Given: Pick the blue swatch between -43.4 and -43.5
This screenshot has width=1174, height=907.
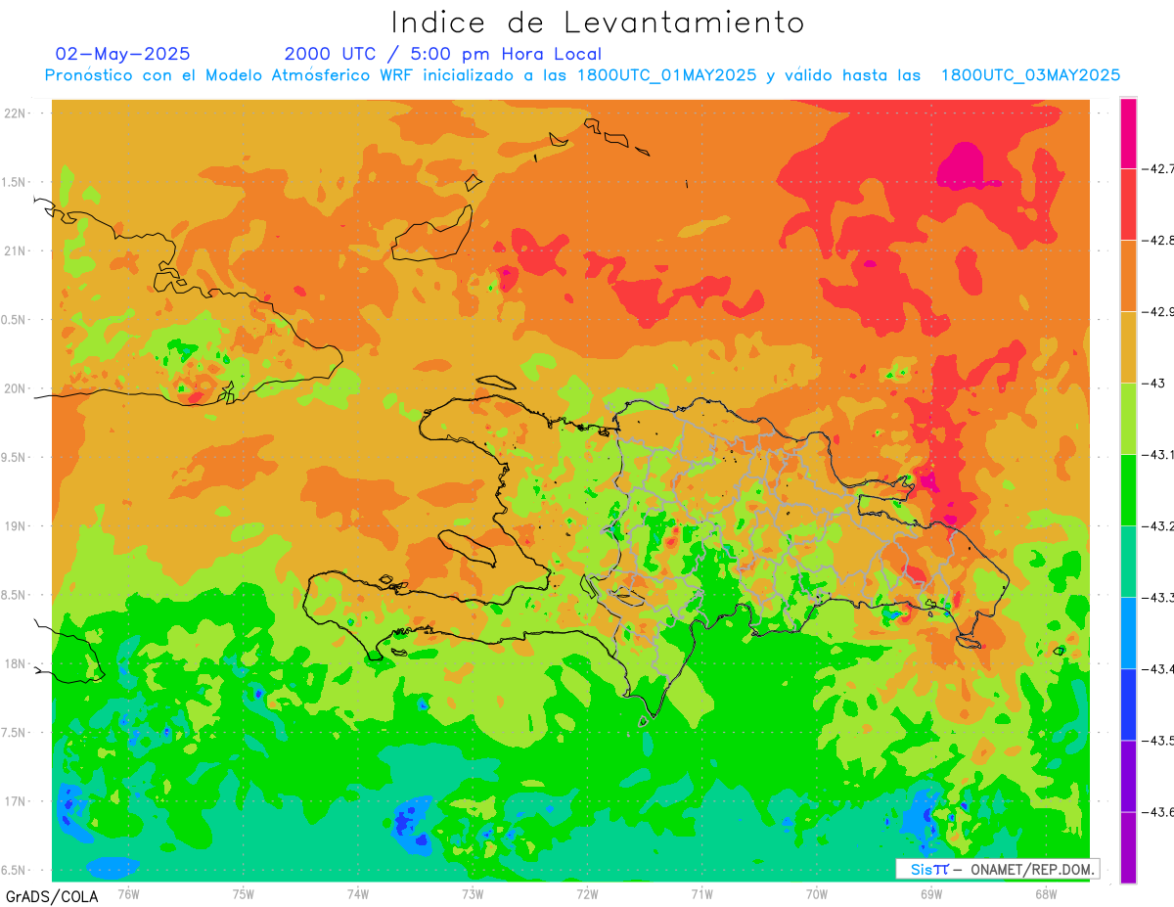Looking at the screenshot, I should pos(1128,703).
